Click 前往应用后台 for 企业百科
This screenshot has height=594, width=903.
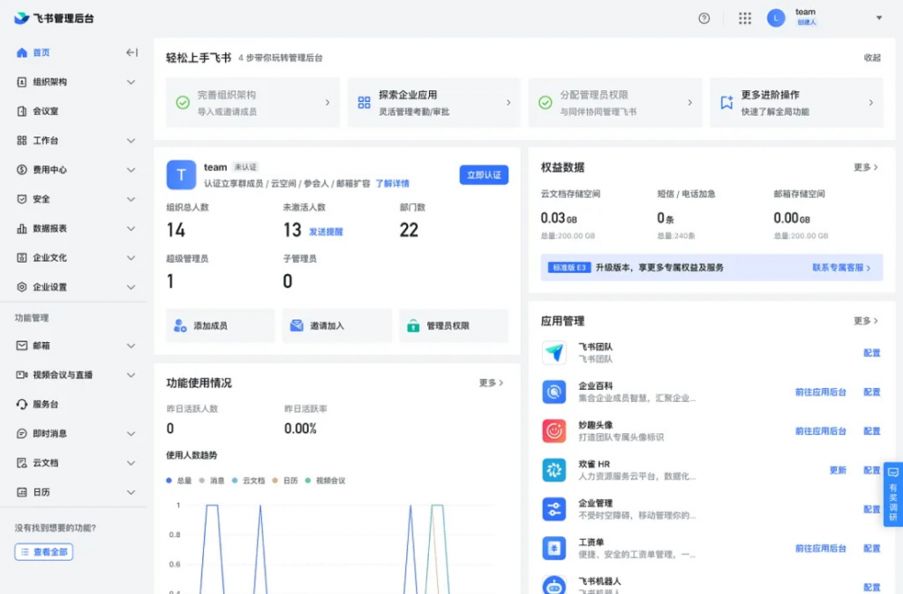821,392
